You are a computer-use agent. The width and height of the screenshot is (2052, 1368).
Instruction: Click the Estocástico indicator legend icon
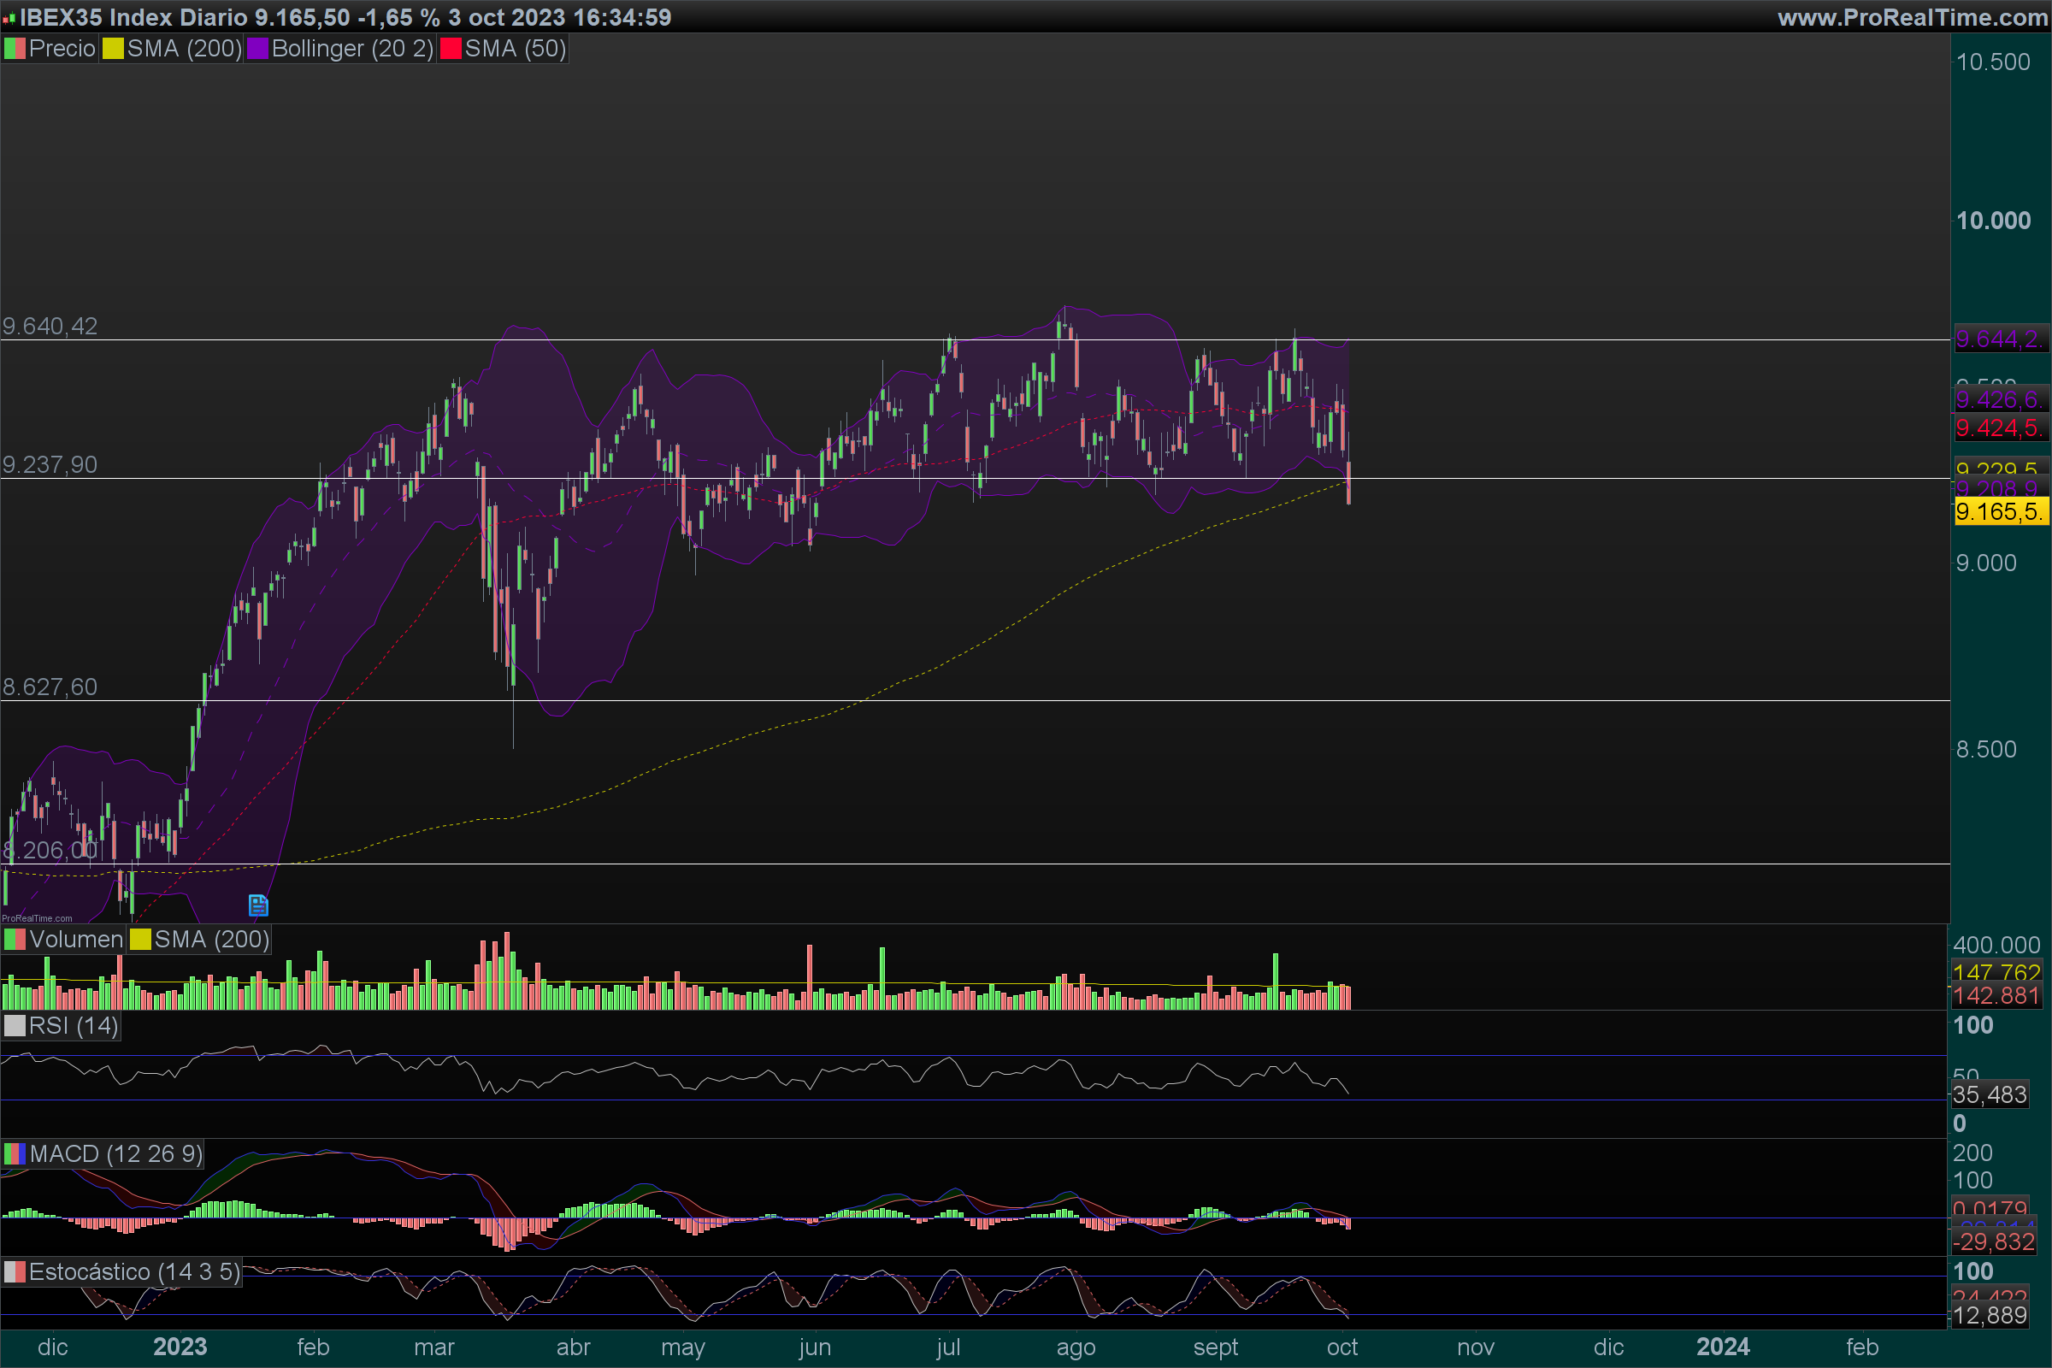15,1272
